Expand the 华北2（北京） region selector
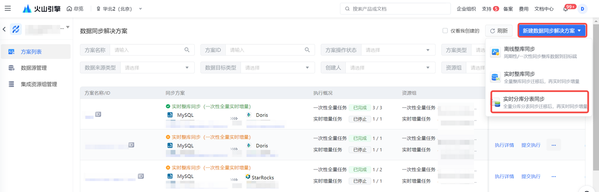Image resolution: width=599 pixels, height=192 pixels. click(119, 9)
